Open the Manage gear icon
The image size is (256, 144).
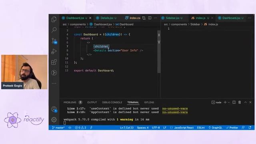pos(54,120)
